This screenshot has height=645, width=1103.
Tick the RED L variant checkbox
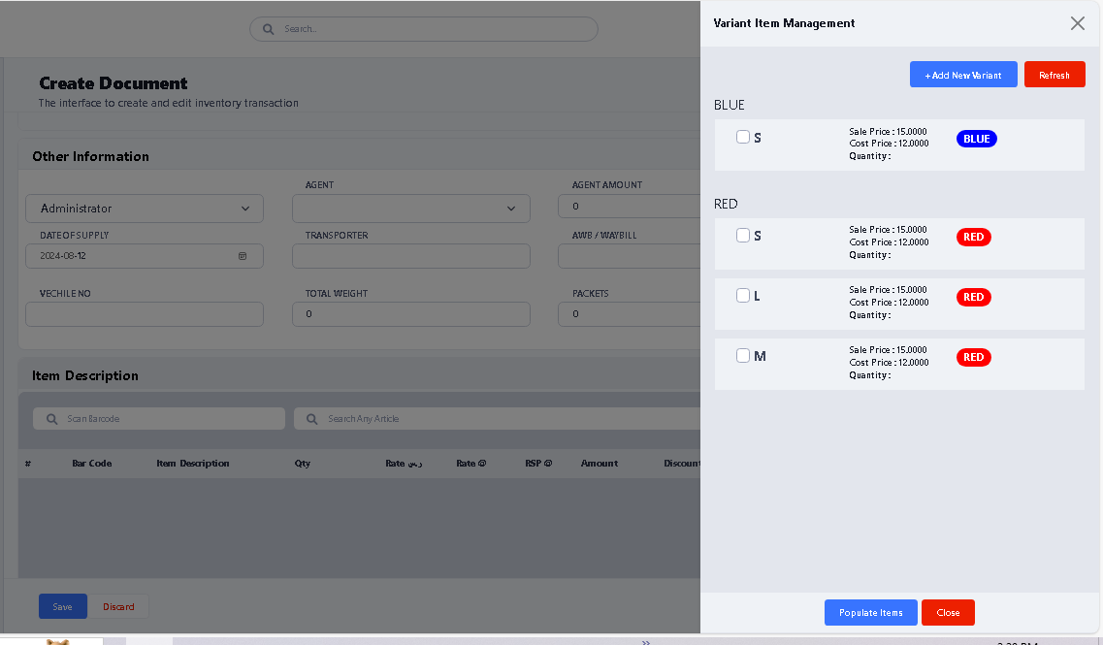pyautogui.click(x=743, y=295)
